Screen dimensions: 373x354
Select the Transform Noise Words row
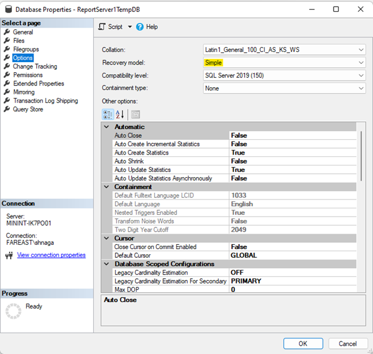click(x=234, y=221)
